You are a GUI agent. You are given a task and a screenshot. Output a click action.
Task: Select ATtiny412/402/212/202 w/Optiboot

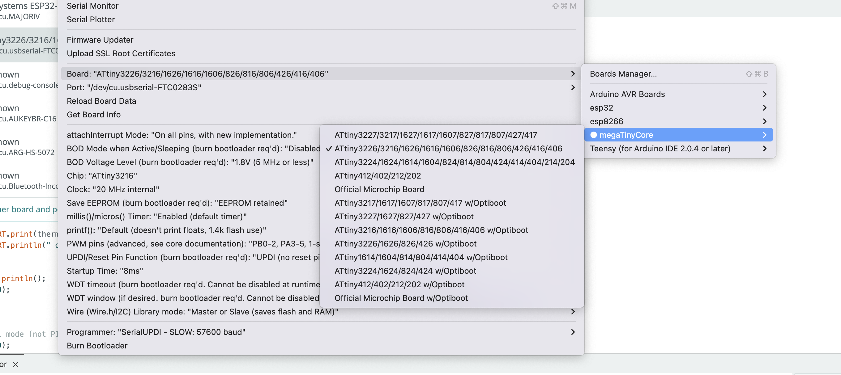click(452, 285)
